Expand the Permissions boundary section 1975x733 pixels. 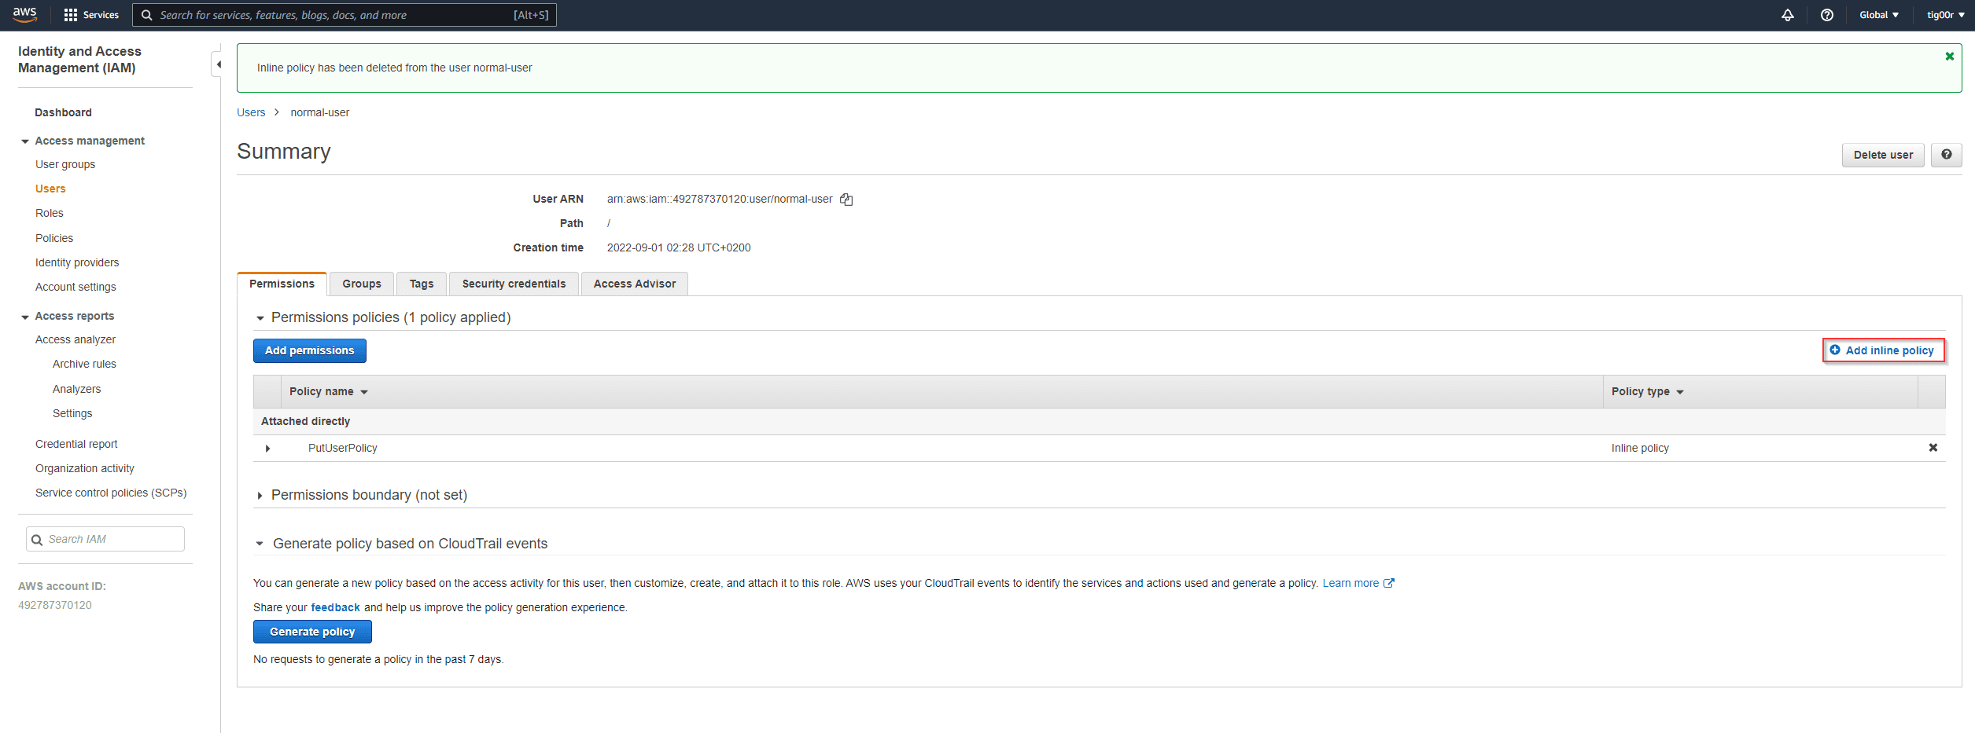pos(260,496)
